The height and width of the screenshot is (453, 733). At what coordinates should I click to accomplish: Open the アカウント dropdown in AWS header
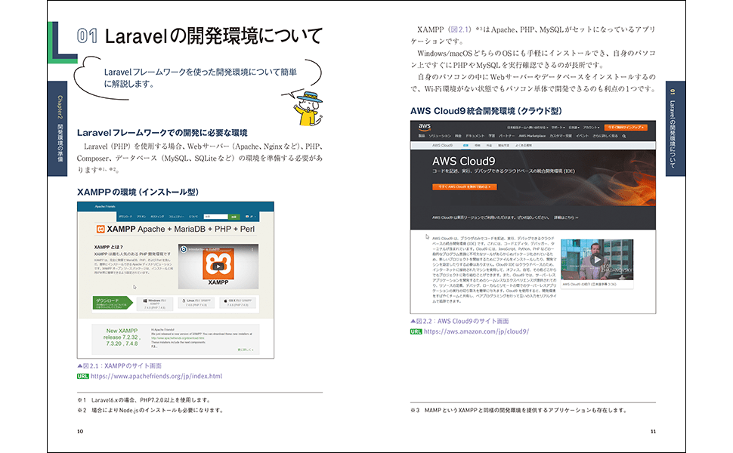click(591, 127)
